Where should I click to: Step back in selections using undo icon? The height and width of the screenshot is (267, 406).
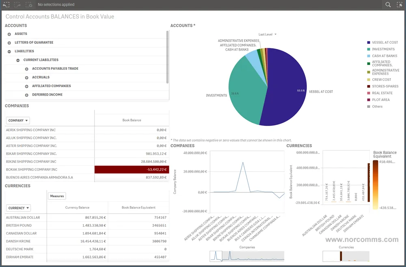6,4
